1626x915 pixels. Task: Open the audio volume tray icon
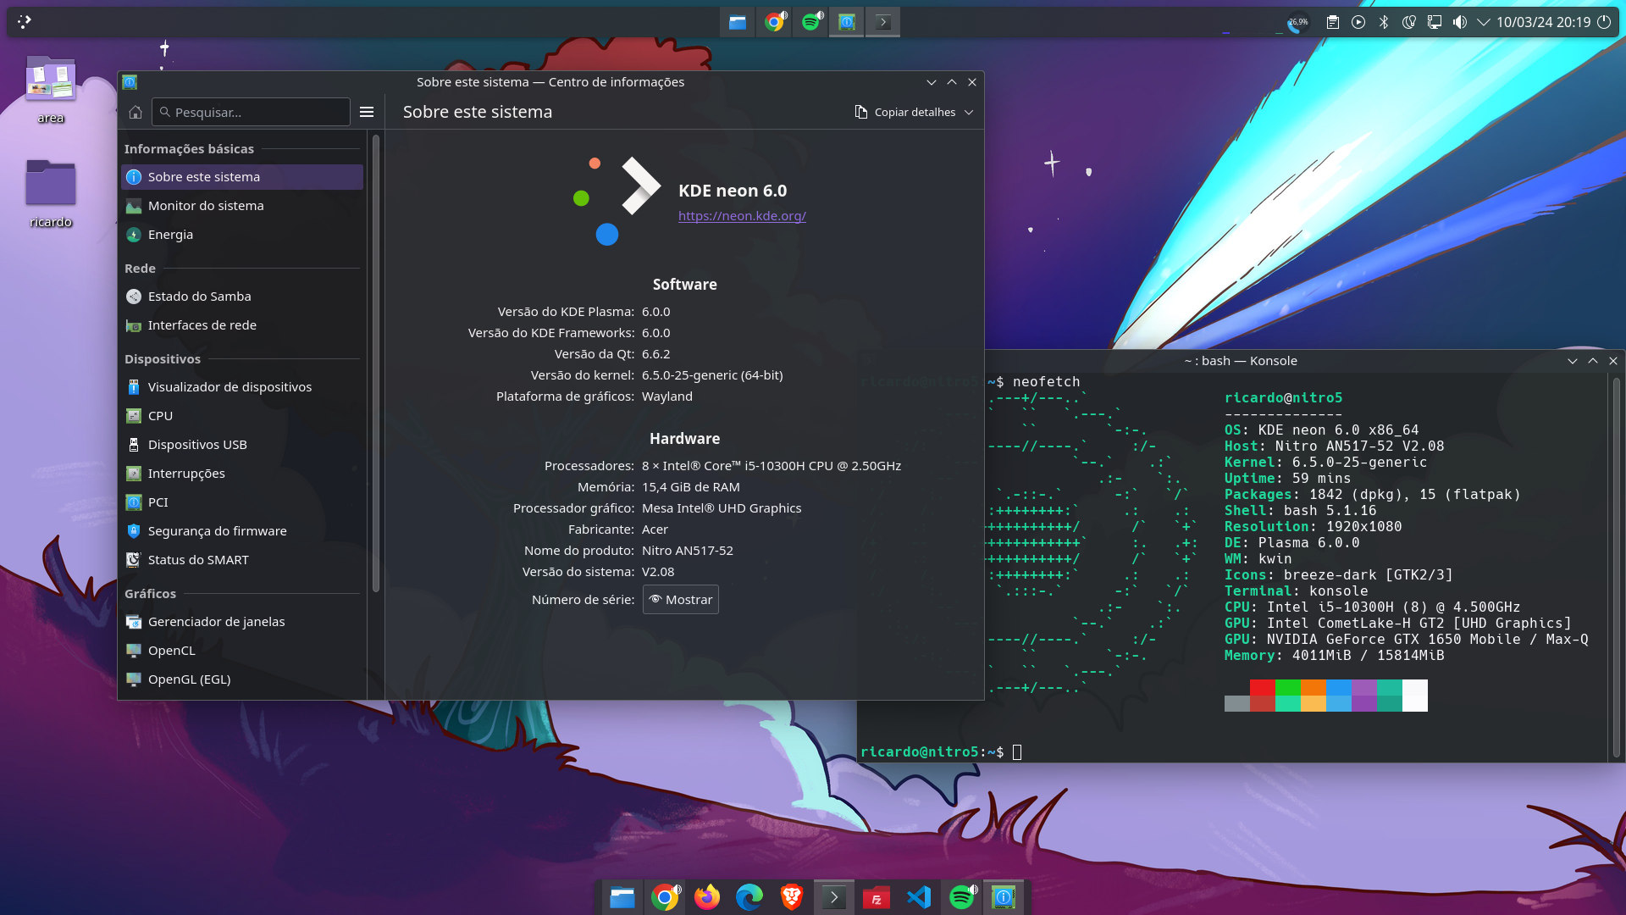click(1460, 22)
